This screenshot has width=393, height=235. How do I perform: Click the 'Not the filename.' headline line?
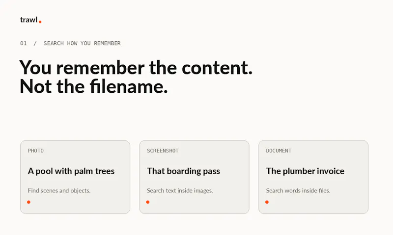click(93, 87)
